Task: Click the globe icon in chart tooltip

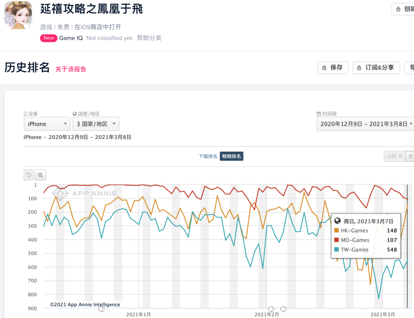Action: 337,221
